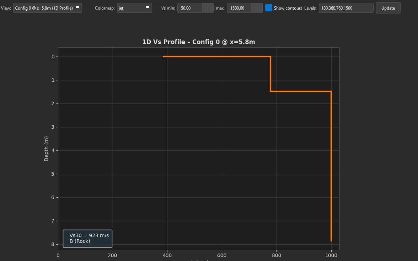Click the depth tick label '8'

point(53,245)
